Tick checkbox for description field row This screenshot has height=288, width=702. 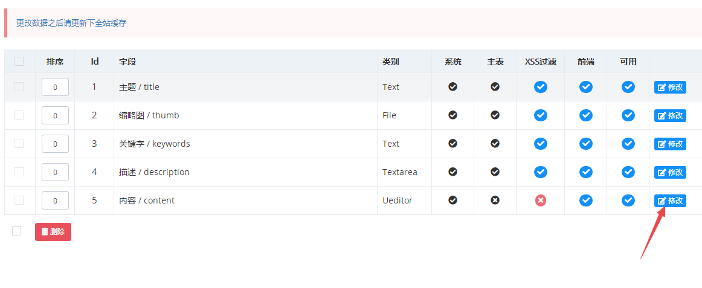pos(19,172)
